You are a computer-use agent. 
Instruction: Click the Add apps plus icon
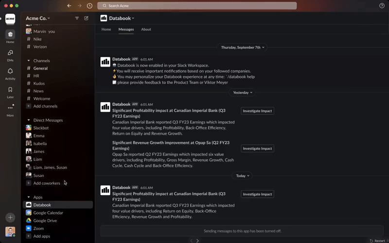click(29, 236)
